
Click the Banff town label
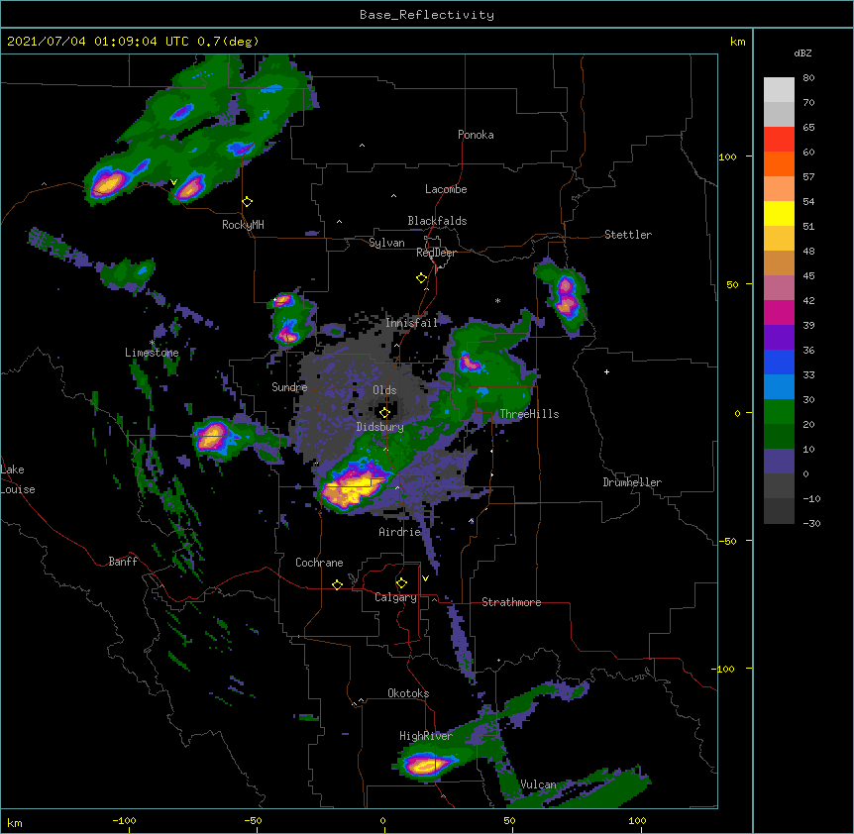(123, 562)
